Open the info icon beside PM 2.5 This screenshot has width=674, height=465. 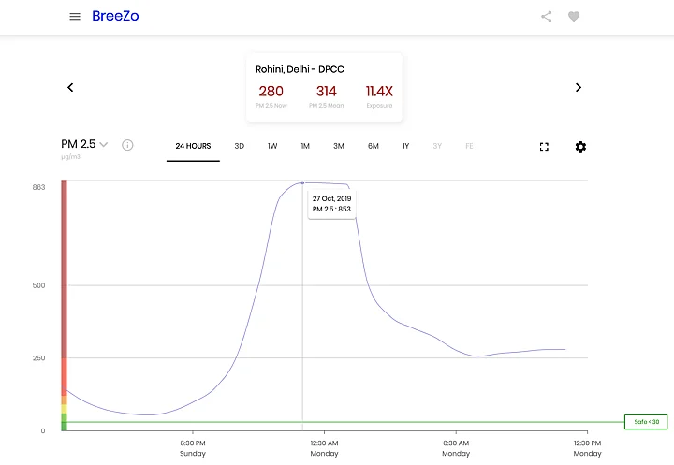127,145
